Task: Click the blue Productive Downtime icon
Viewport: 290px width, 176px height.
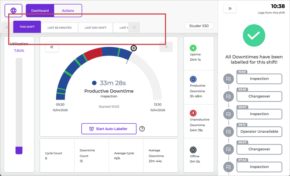Action: (x=193, y=79)
